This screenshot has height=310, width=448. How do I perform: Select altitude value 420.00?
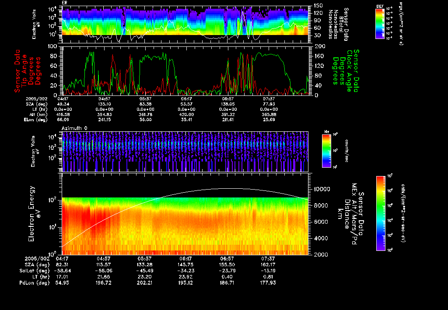pyautogui.click(x=186, y=114)
